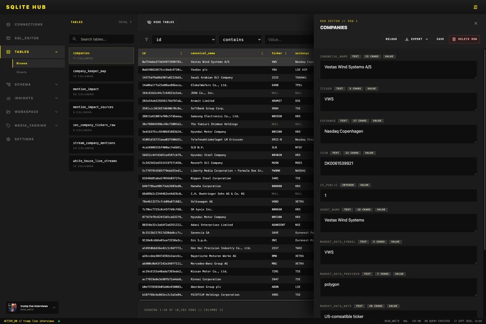The width and height of the screenshot is (486, 324).
Task: Expand the Workspace sidebar section
Action: coord(56,112)
